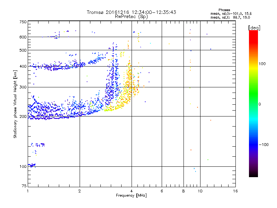Click x-axis tick label '8'
This screenshot has height=208, width=277.
pos(184,191)
